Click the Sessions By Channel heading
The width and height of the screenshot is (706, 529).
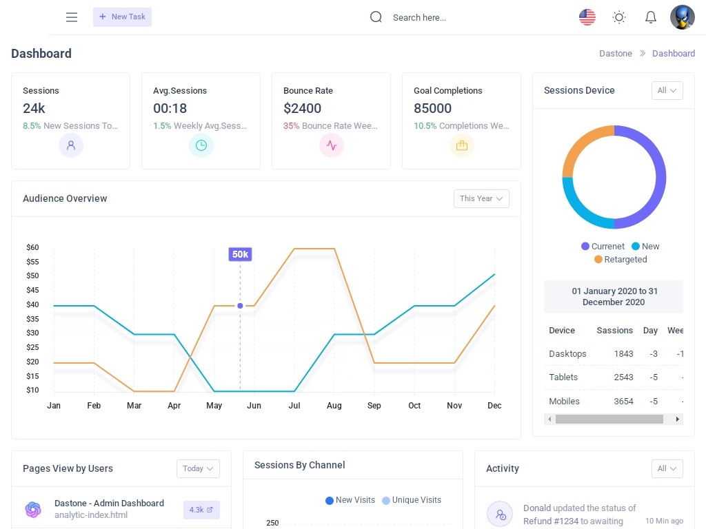tap(299, 465)
